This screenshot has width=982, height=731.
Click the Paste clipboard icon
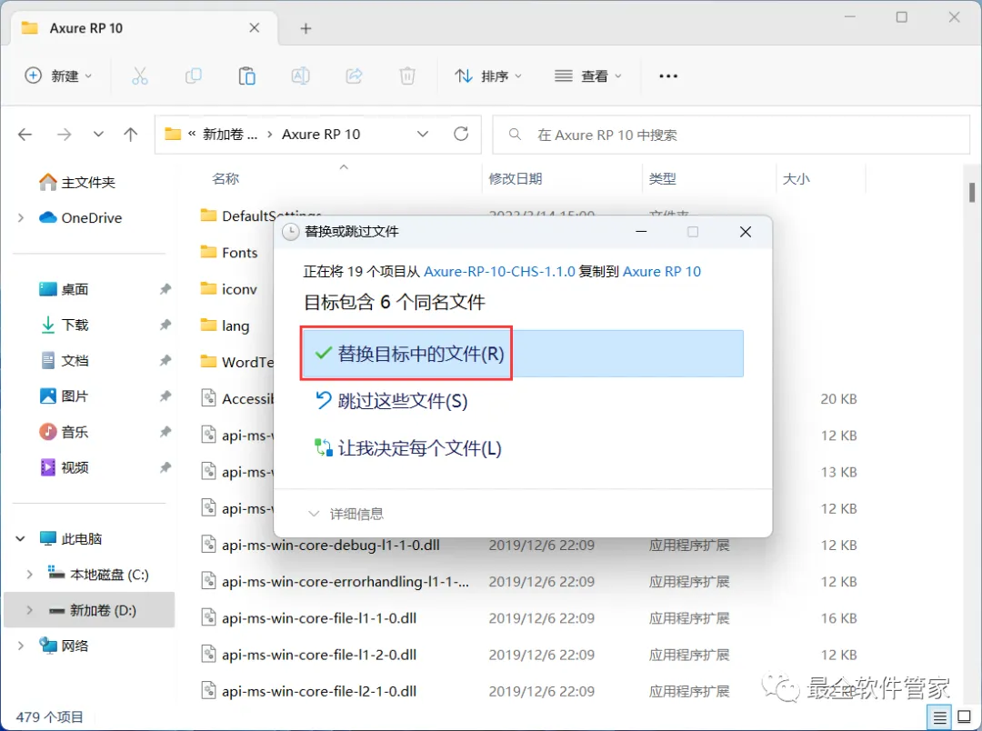pyautogui.click(x=246, y=76)
